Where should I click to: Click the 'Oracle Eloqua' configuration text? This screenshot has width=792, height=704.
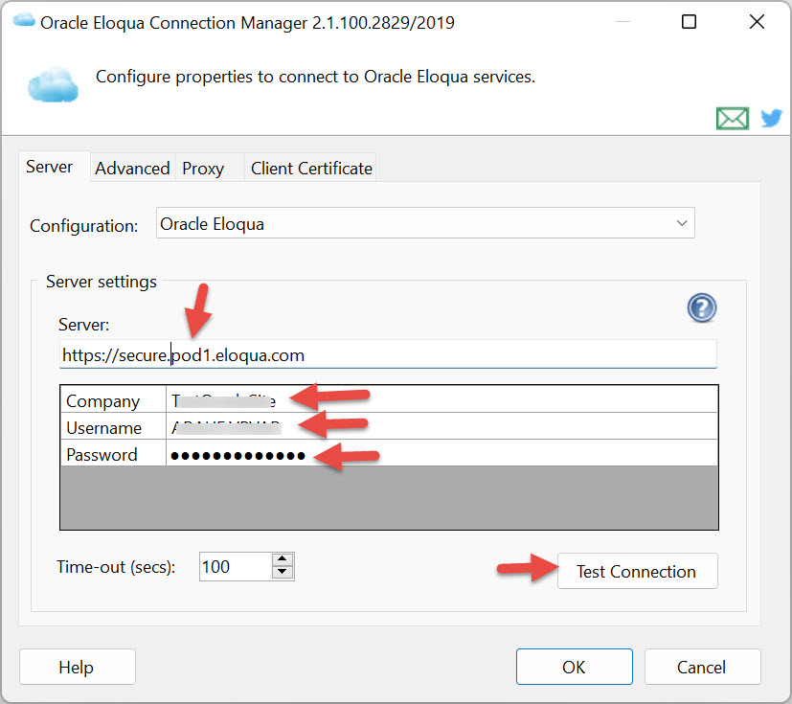213,224
